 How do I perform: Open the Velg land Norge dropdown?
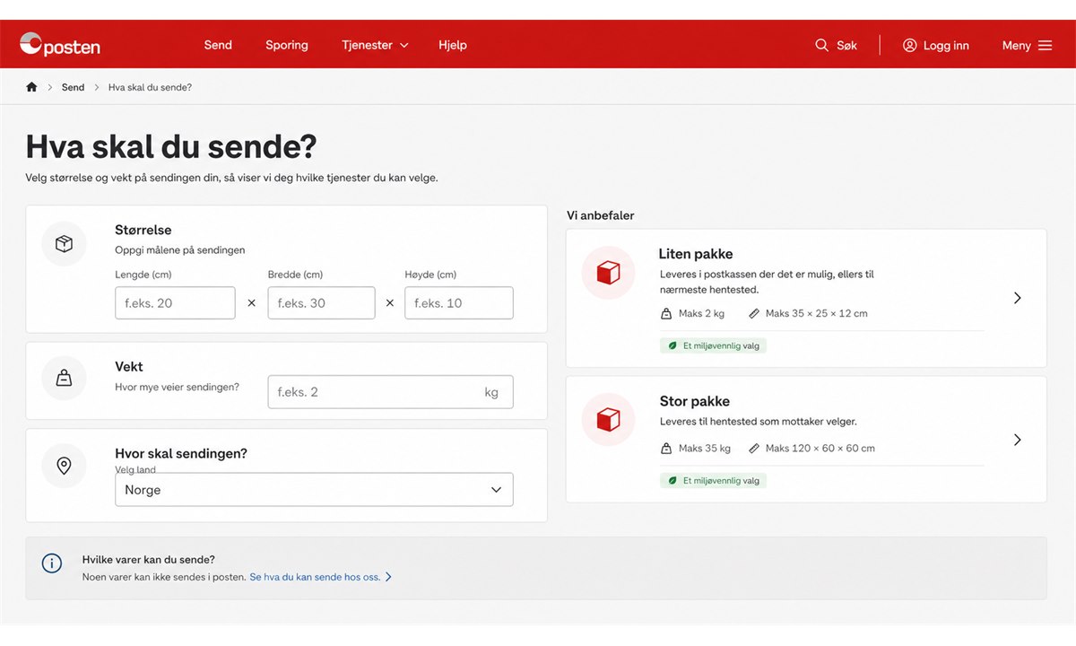pos(314,490)
